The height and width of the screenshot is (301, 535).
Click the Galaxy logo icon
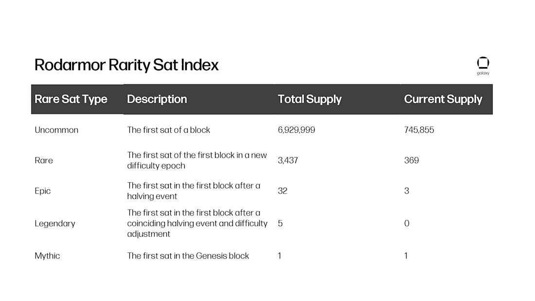(483, 66)
